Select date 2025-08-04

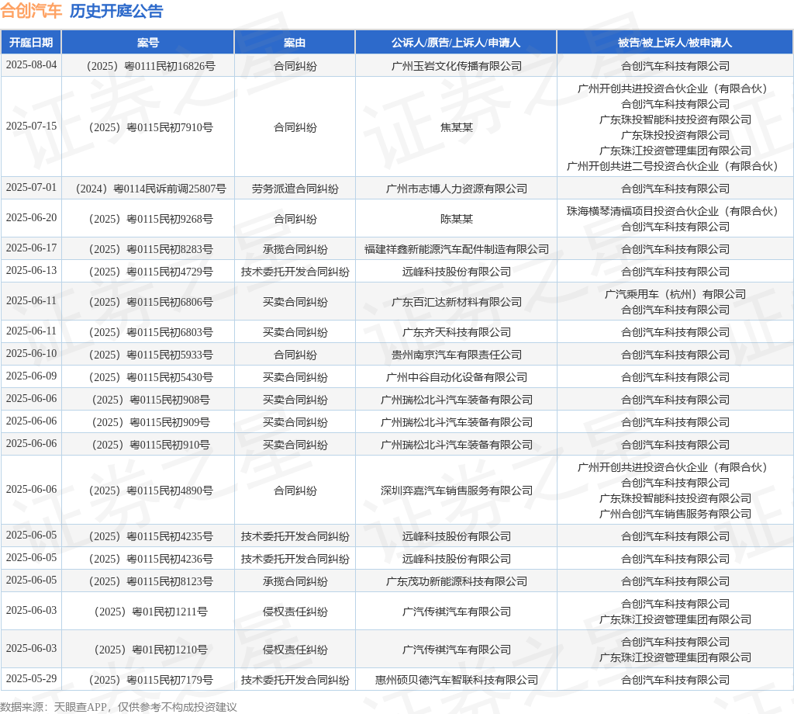point(31,65)
